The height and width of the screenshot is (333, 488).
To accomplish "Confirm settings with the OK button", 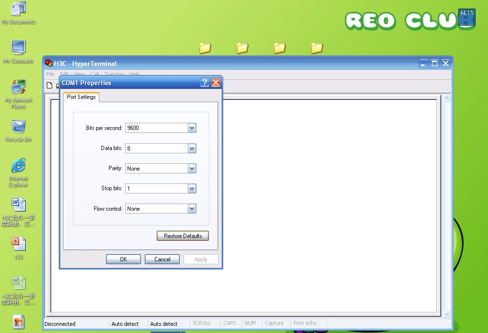I will 124,259.
